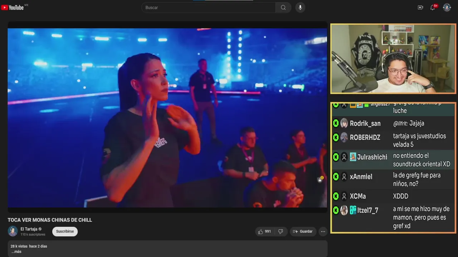Expand the description with ...más
Image resolution: width=458 pixels, height=257 pixels.
[16, 252]
